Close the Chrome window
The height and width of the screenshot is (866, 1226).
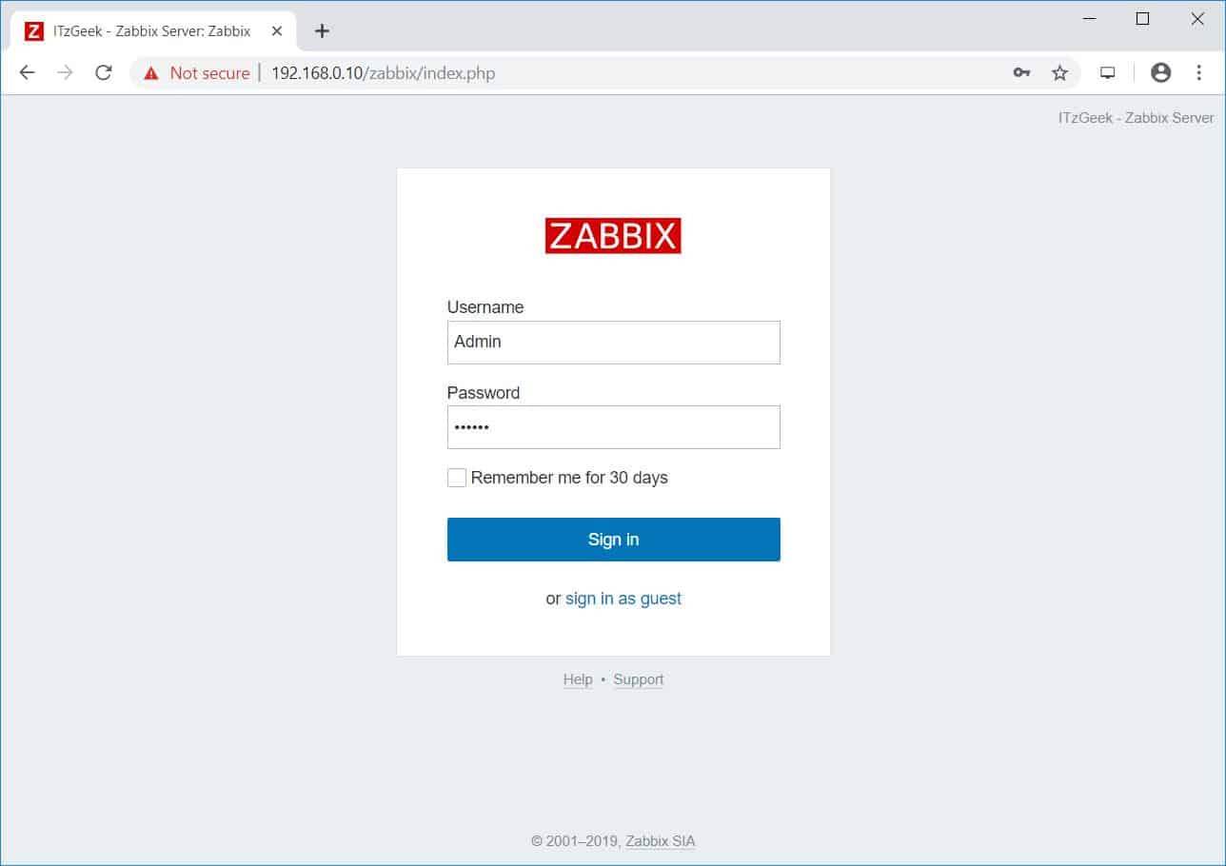coord(1198,19)
